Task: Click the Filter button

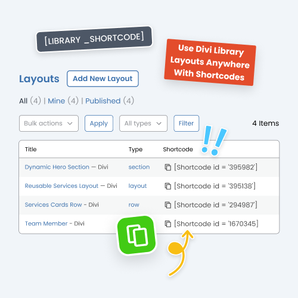Action: (x=187, y=123)
